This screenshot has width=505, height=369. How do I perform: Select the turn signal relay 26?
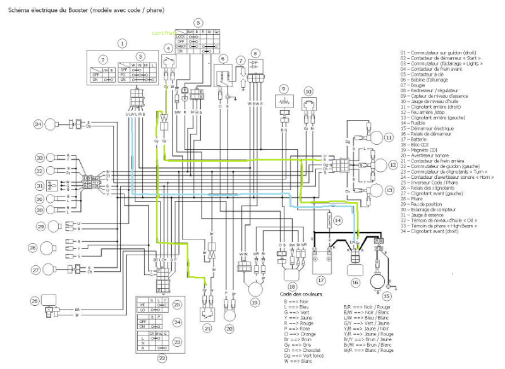(49, 300)
